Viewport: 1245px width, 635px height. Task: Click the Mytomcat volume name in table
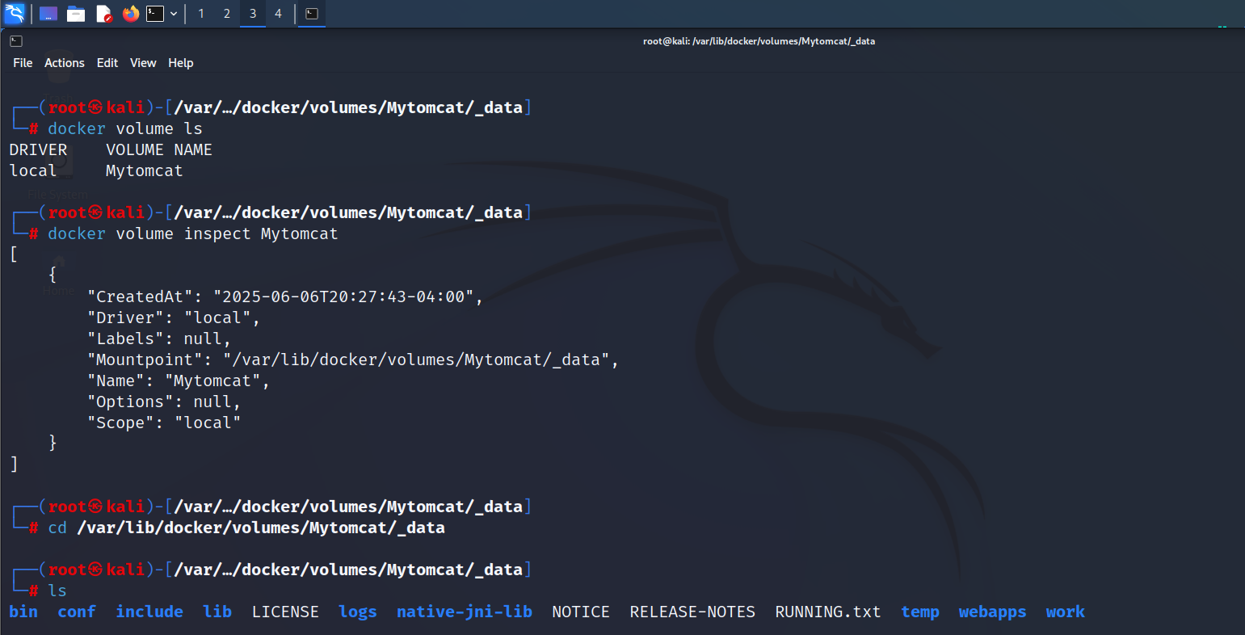[145, 170]
